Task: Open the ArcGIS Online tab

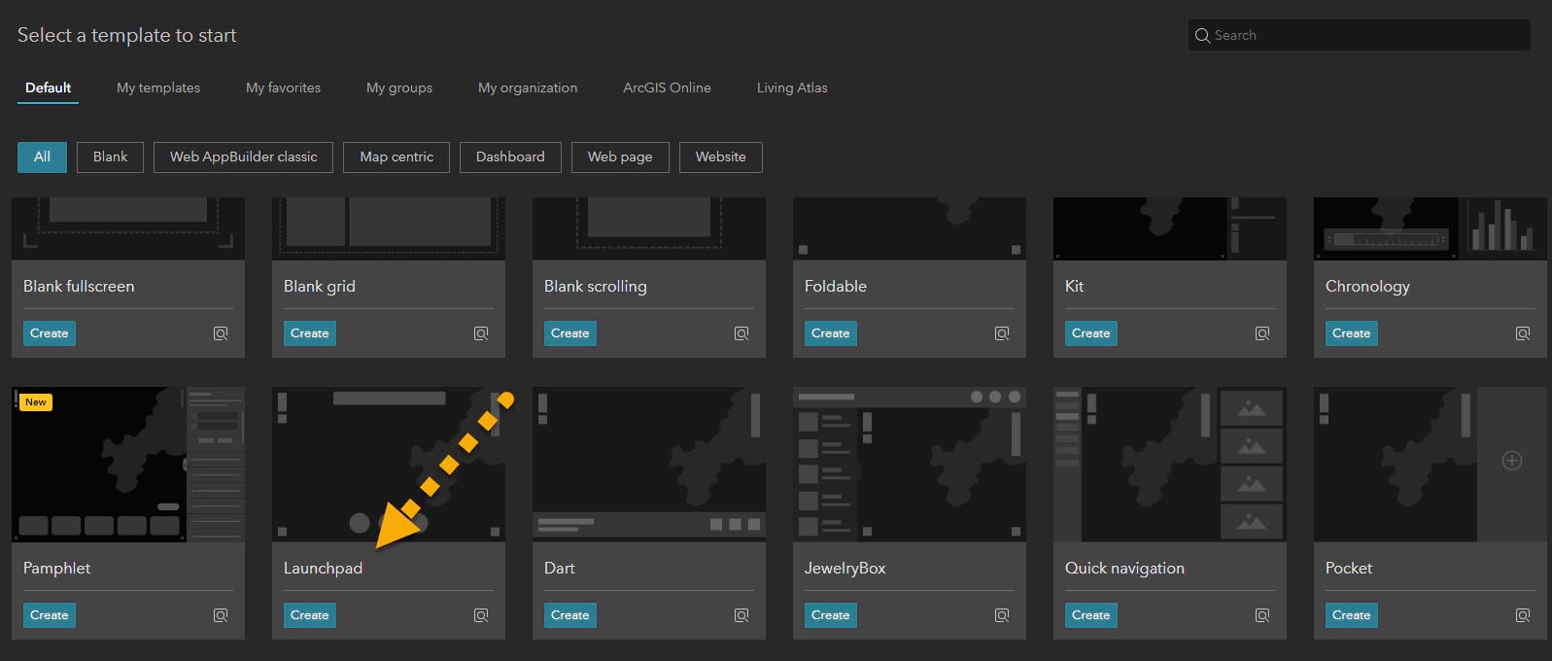Action: tap(667, 87)
